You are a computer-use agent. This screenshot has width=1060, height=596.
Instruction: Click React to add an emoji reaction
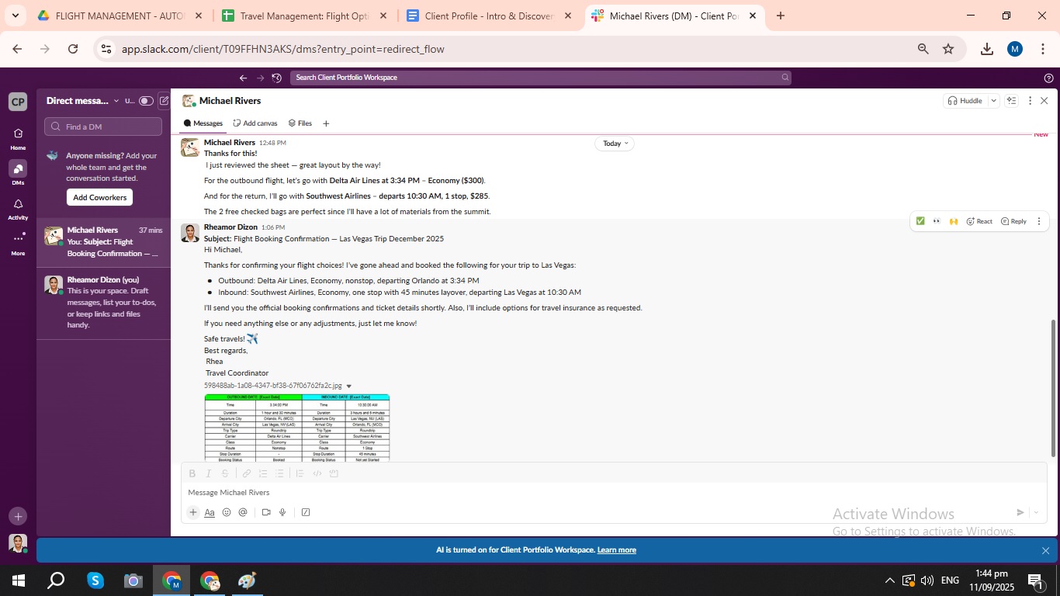979,221
